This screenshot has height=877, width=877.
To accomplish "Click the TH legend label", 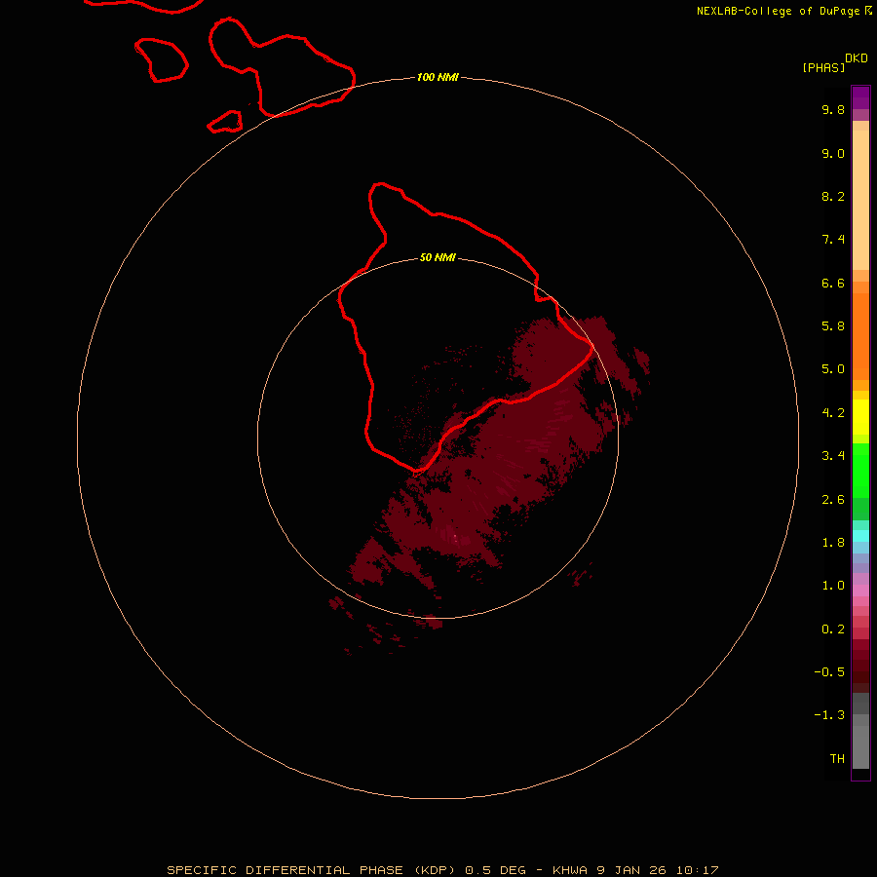I will point(837,759).
